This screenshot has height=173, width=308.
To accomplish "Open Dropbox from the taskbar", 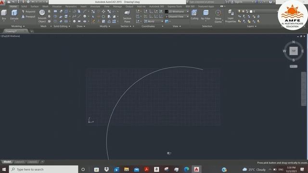I will (x=106, y=169).
